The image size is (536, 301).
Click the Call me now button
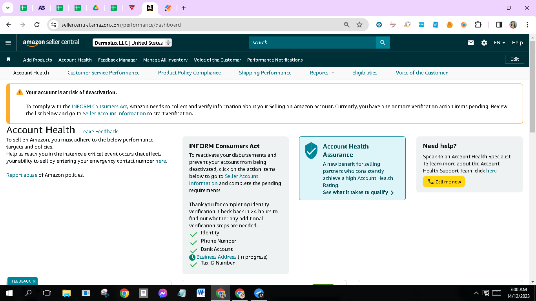pos(444,181)
